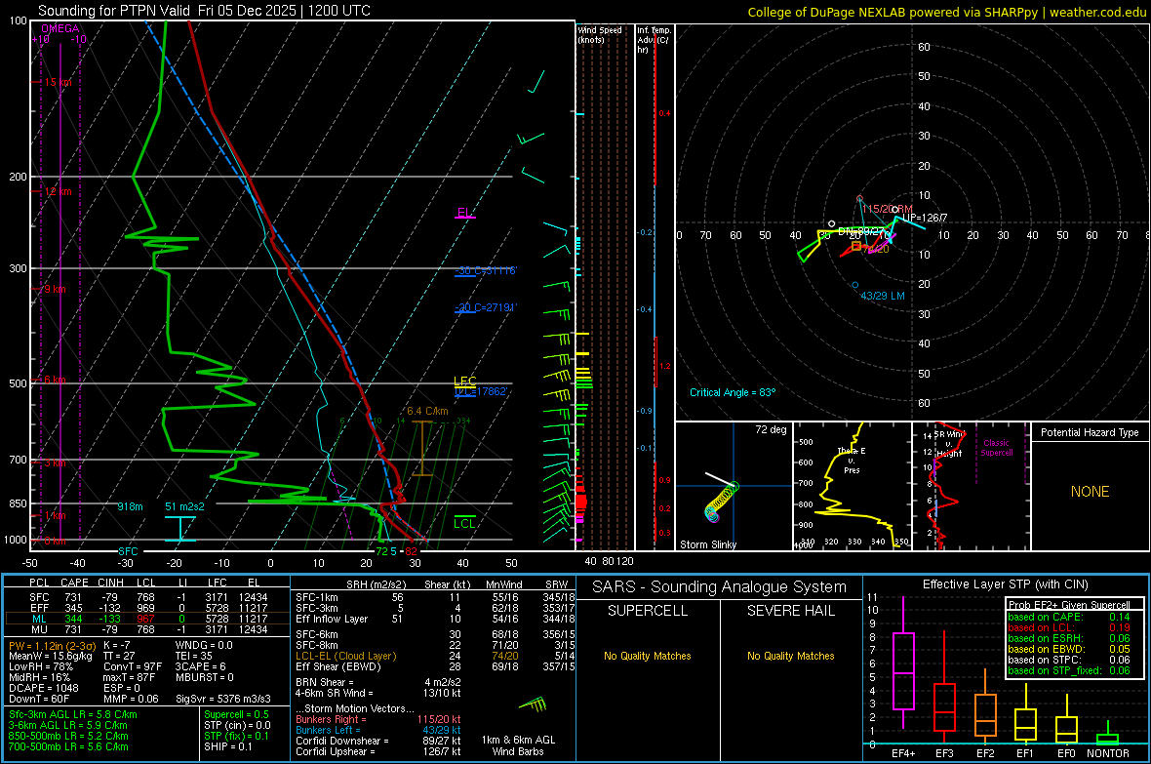Click the 'Inf. Temp. Adv.' panel header

(x=654, y=40)
